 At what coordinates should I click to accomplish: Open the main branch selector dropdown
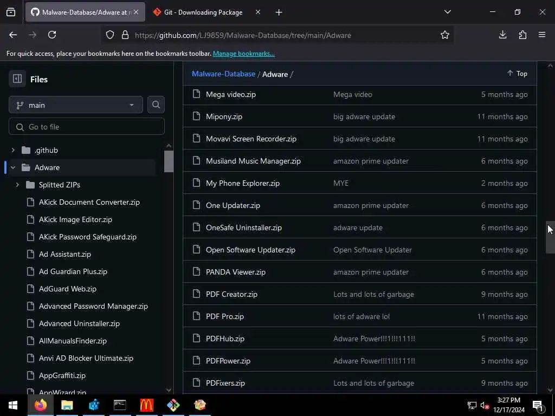(76, 105)
